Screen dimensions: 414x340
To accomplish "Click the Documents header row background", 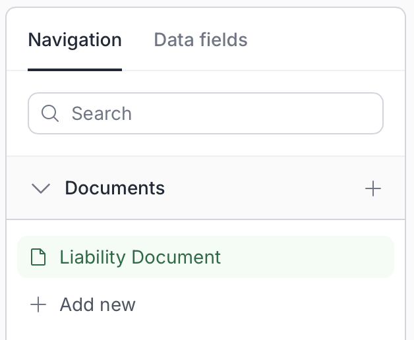I will (x=206, y=188).
